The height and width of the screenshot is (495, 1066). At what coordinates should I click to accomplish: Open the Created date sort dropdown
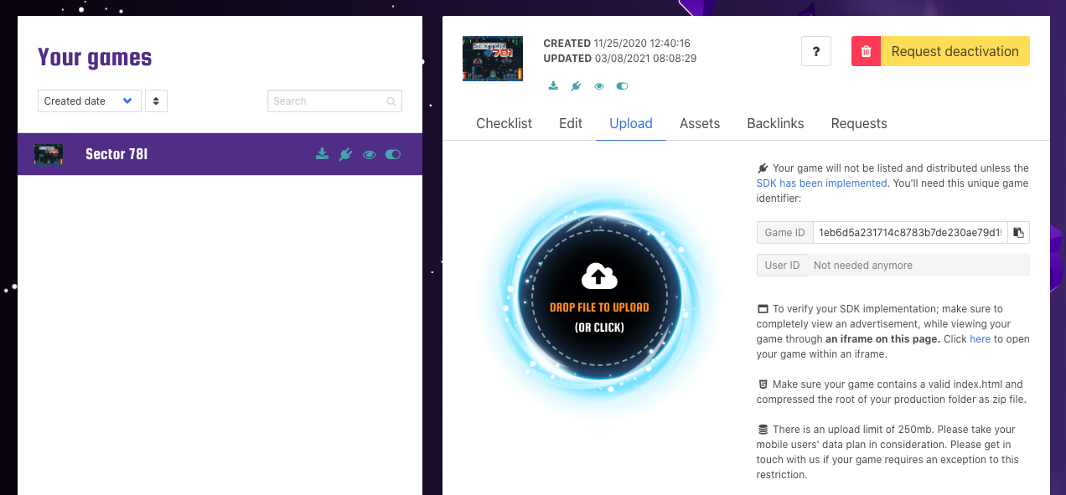(x=89, y=101)
